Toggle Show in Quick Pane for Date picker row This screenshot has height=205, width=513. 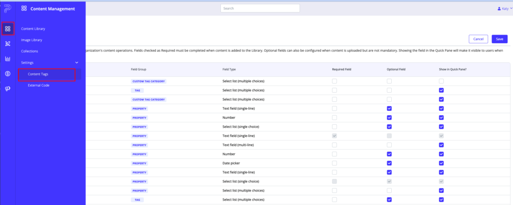[x=441, y=163]
